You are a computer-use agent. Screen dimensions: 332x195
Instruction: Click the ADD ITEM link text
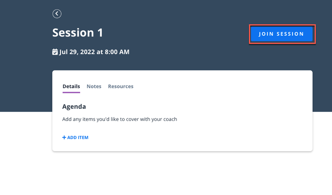78,137
